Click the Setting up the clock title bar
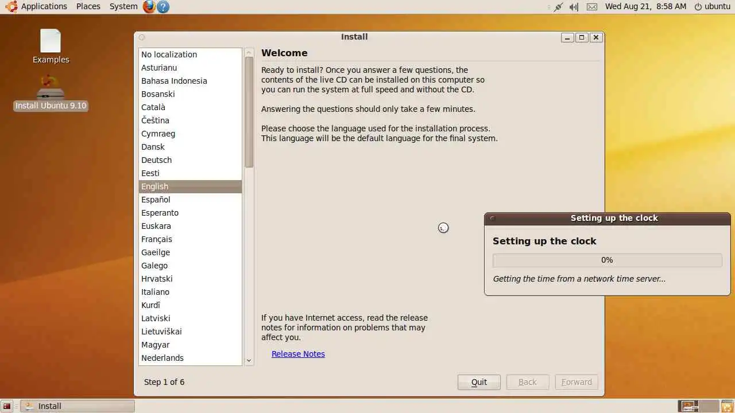The height and width of the screenshot is (413, 735). [x=608, y=218]
